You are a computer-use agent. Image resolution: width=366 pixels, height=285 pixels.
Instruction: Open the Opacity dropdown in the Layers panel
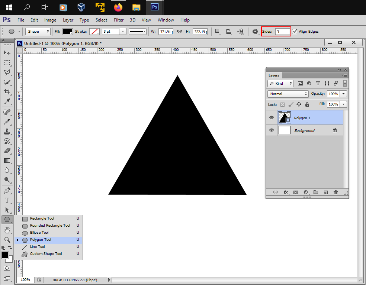point(344,94)
